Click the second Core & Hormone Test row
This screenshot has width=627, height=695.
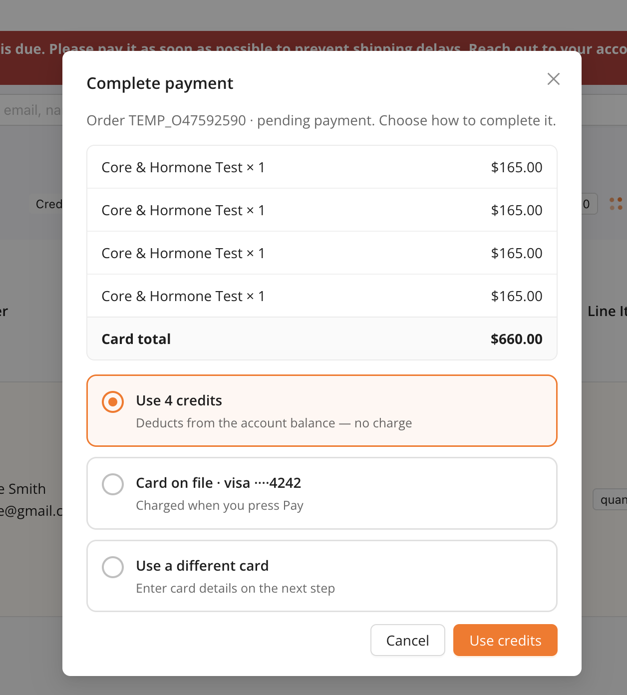322,210
